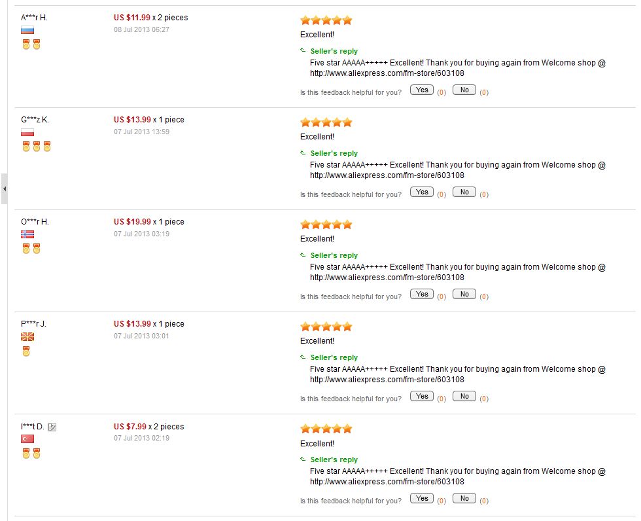Screen dimensions: 641x521
Task: Open the store link in G***z K.'s seller reply
Action: pos(387,175)
